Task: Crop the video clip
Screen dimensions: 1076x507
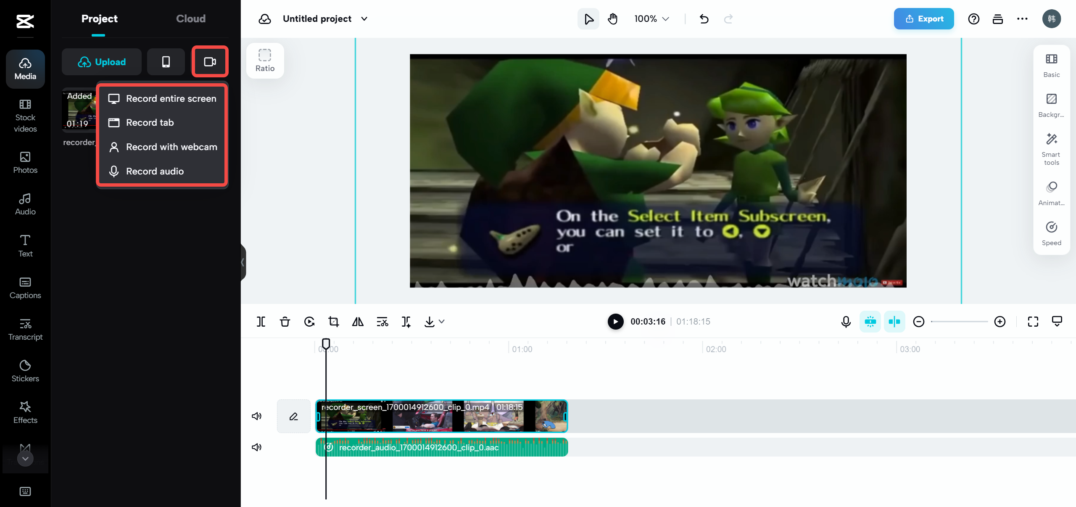Action: tap(333, 322)
